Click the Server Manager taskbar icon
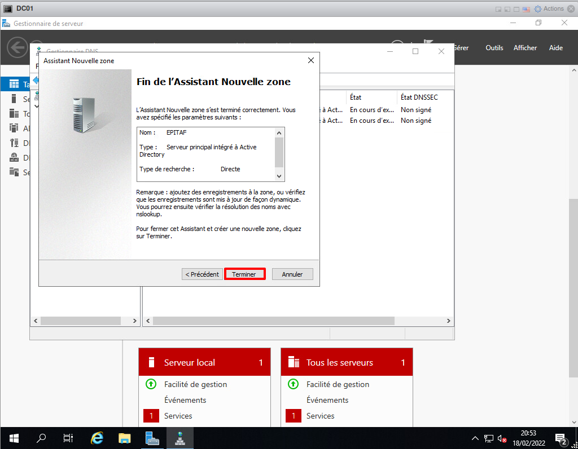578x449 pixels. point(152,438)
